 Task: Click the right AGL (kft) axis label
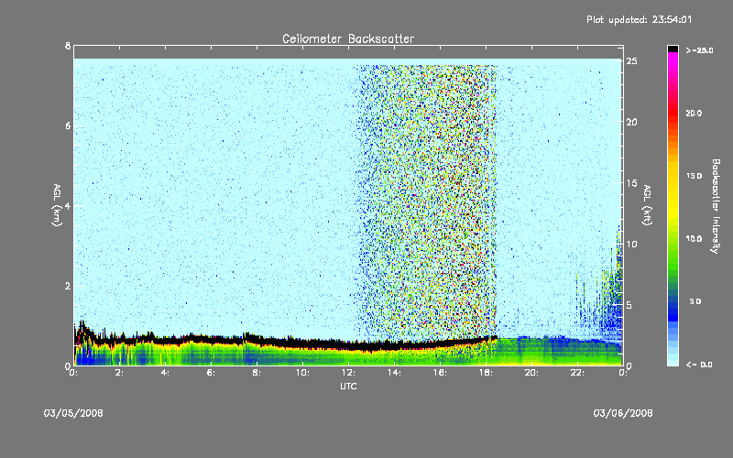tap(647, 205)
